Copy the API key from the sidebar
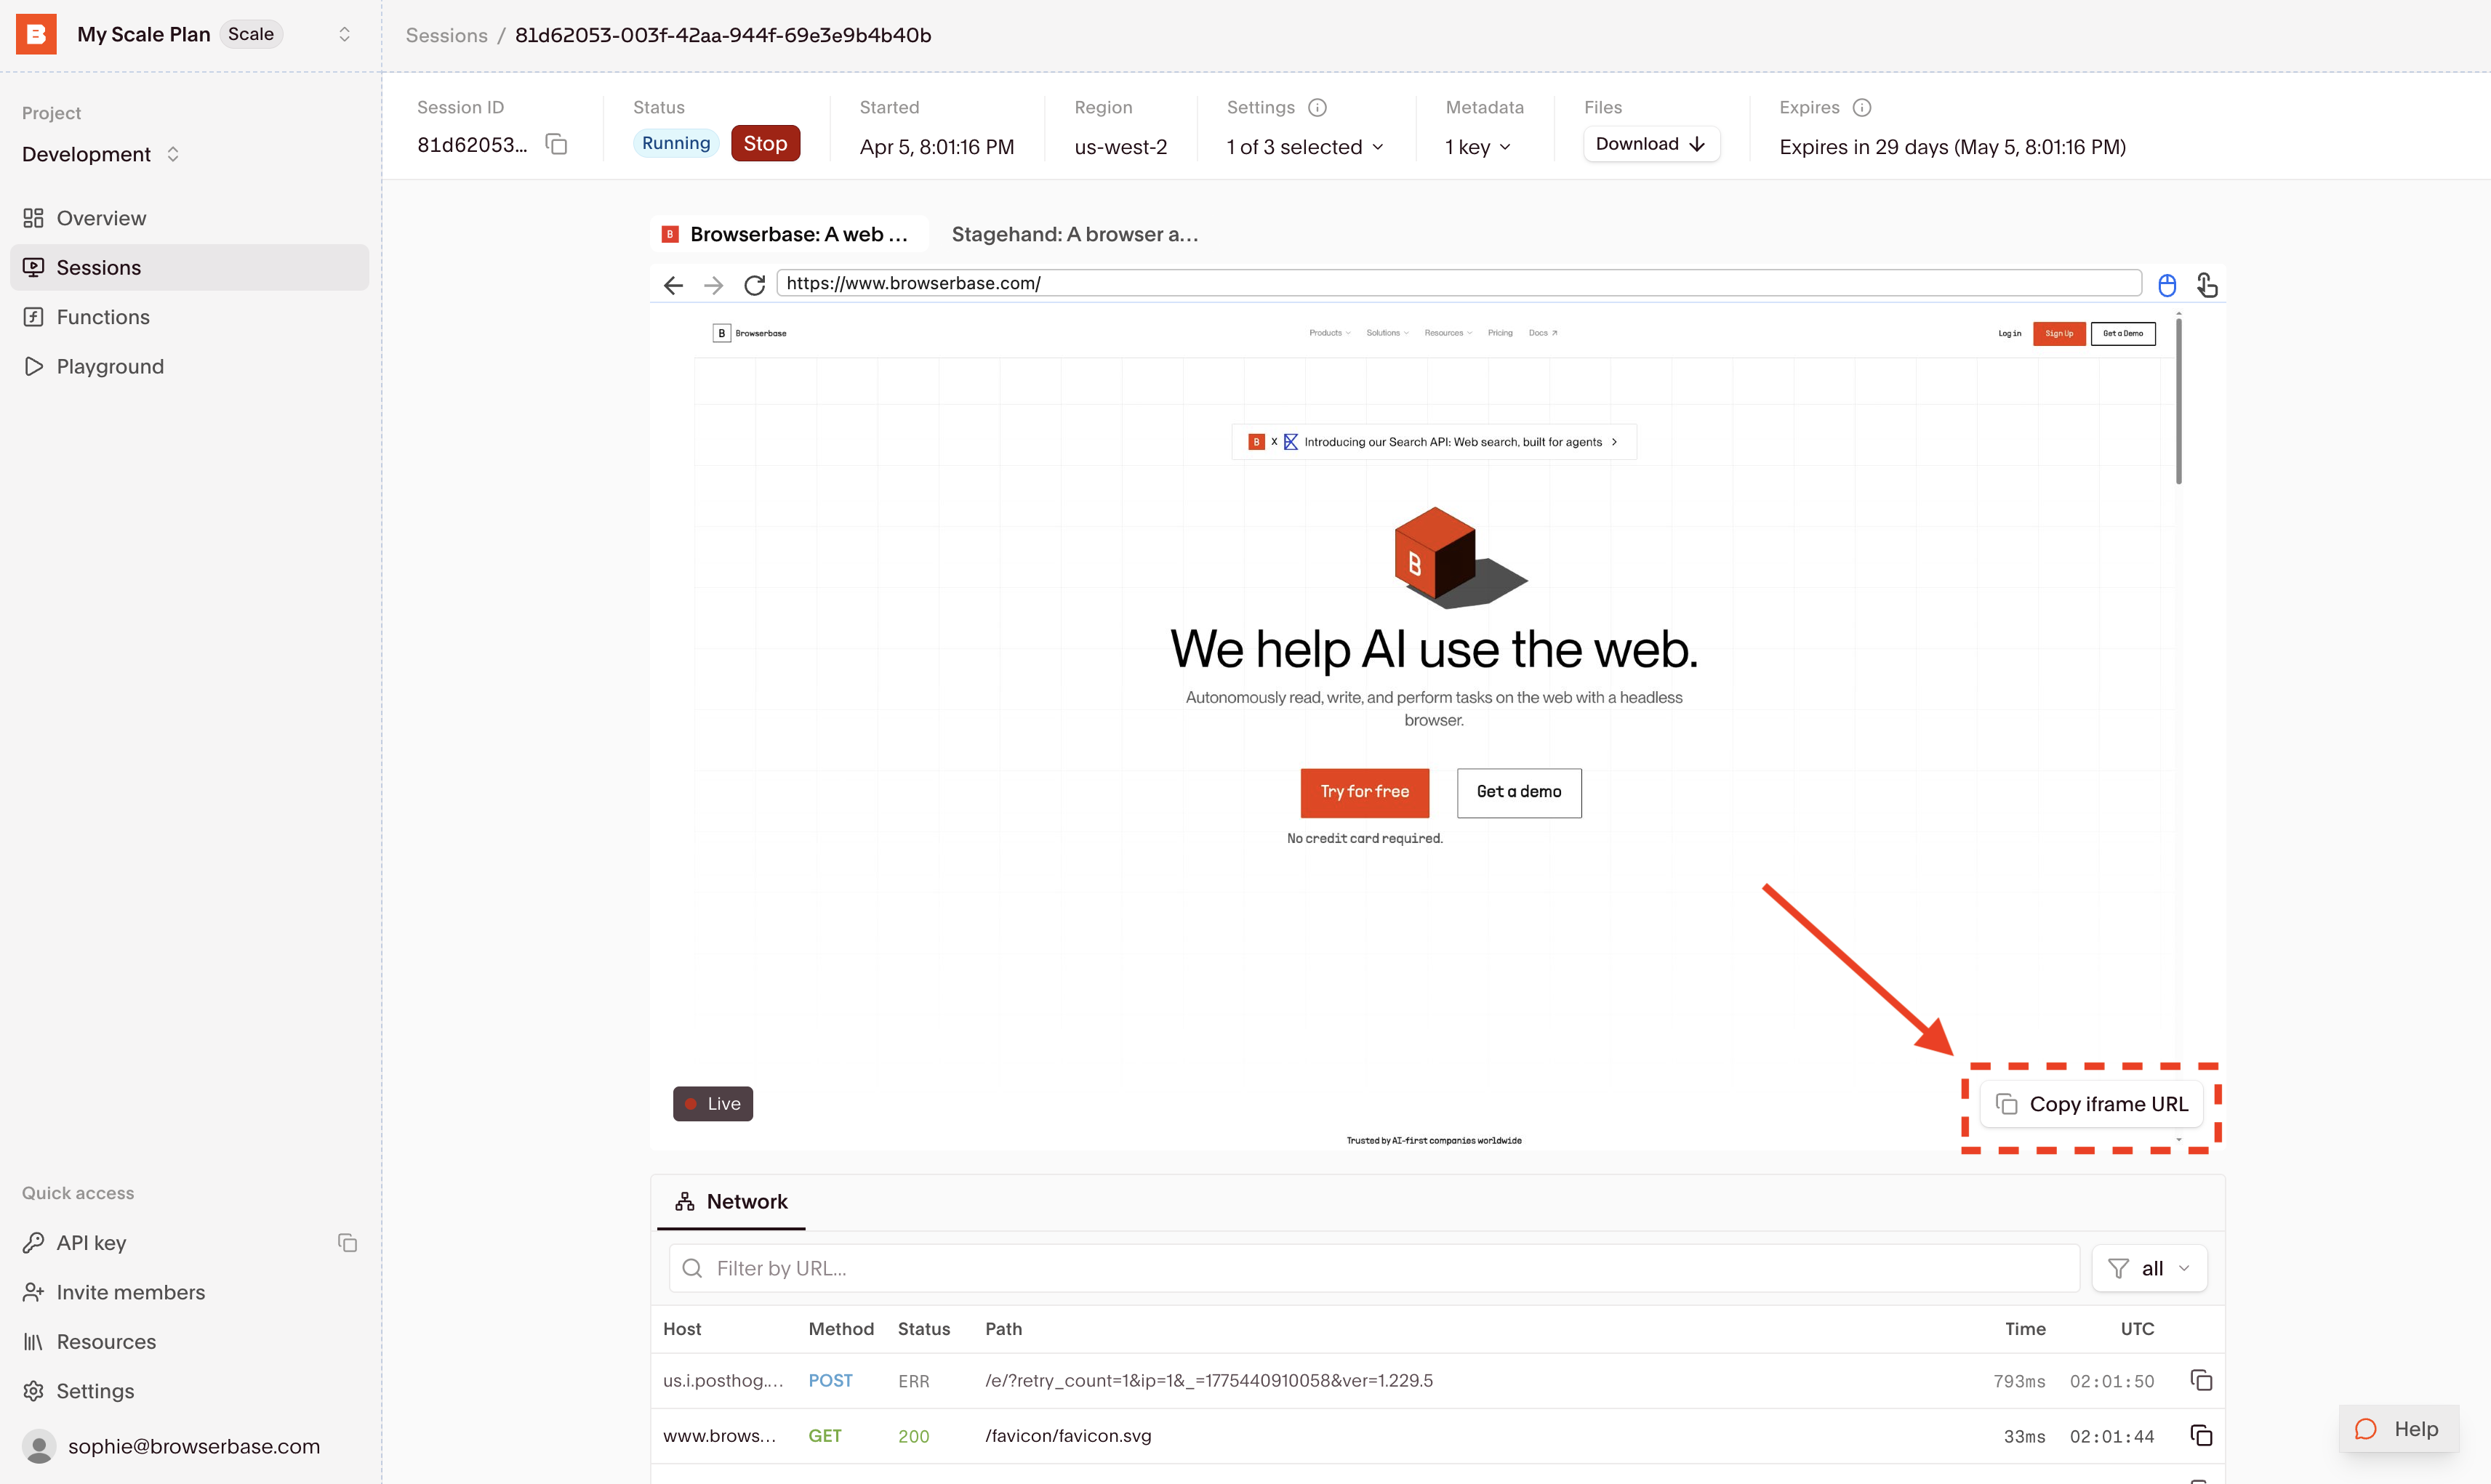This screenshot has height=1484, width=2491. (x=347, y=1243)
